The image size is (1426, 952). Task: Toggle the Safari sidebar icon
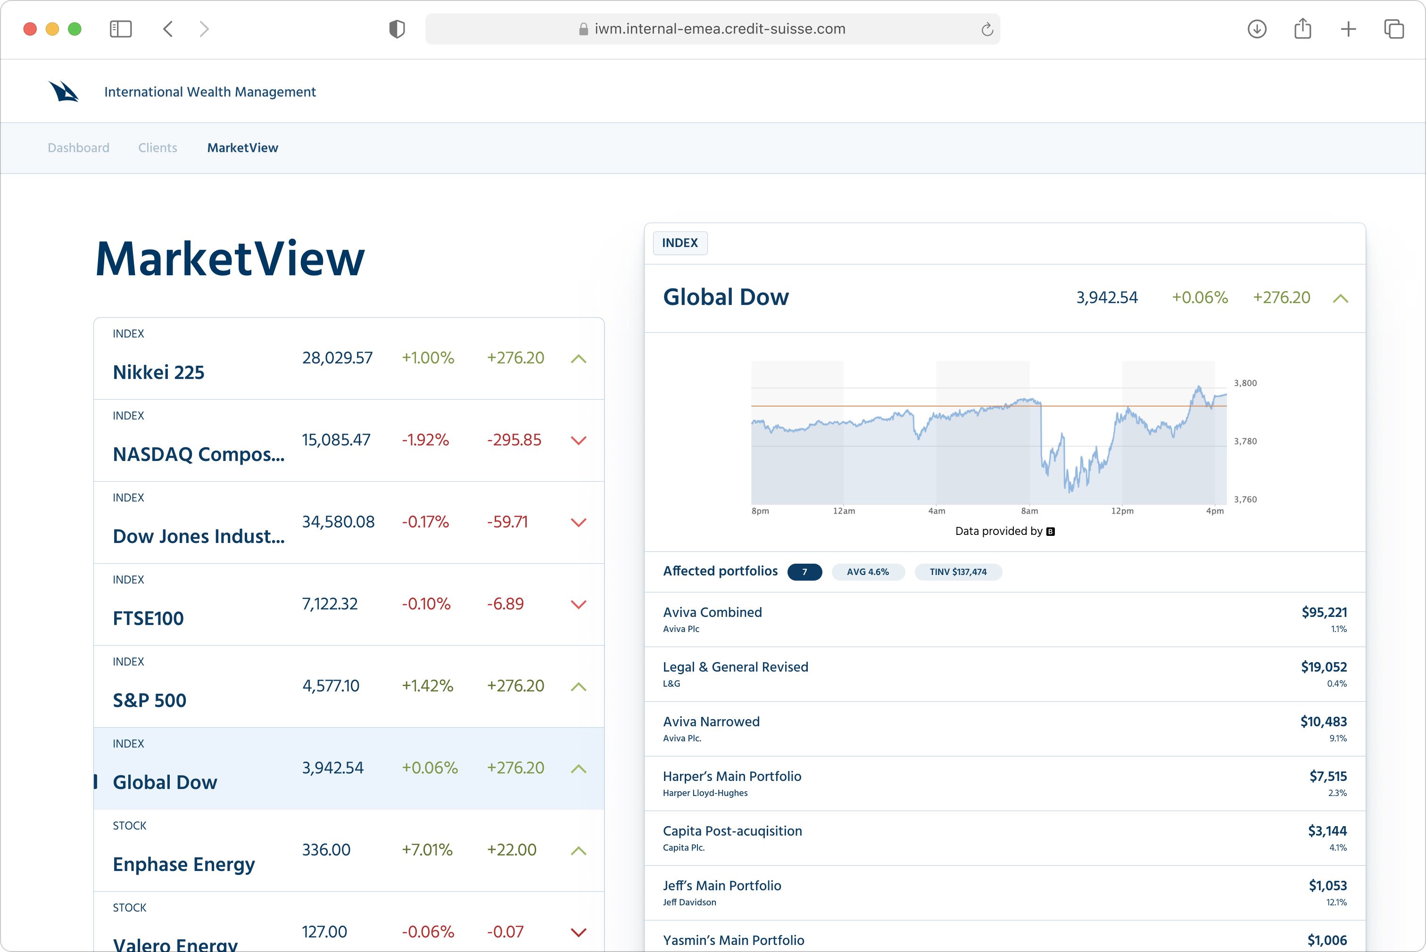pyautogui.click(x=120, y=29)
